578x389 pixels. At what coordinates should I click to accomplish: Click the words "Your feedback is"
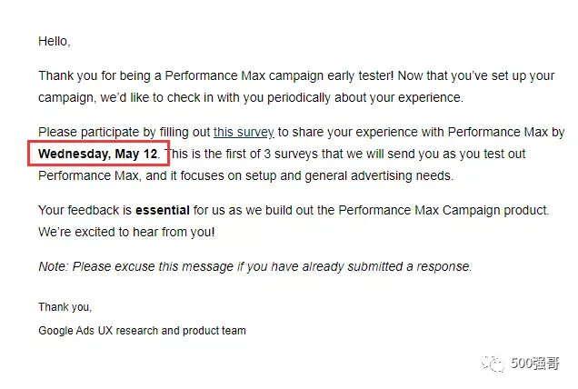[85, 210]
